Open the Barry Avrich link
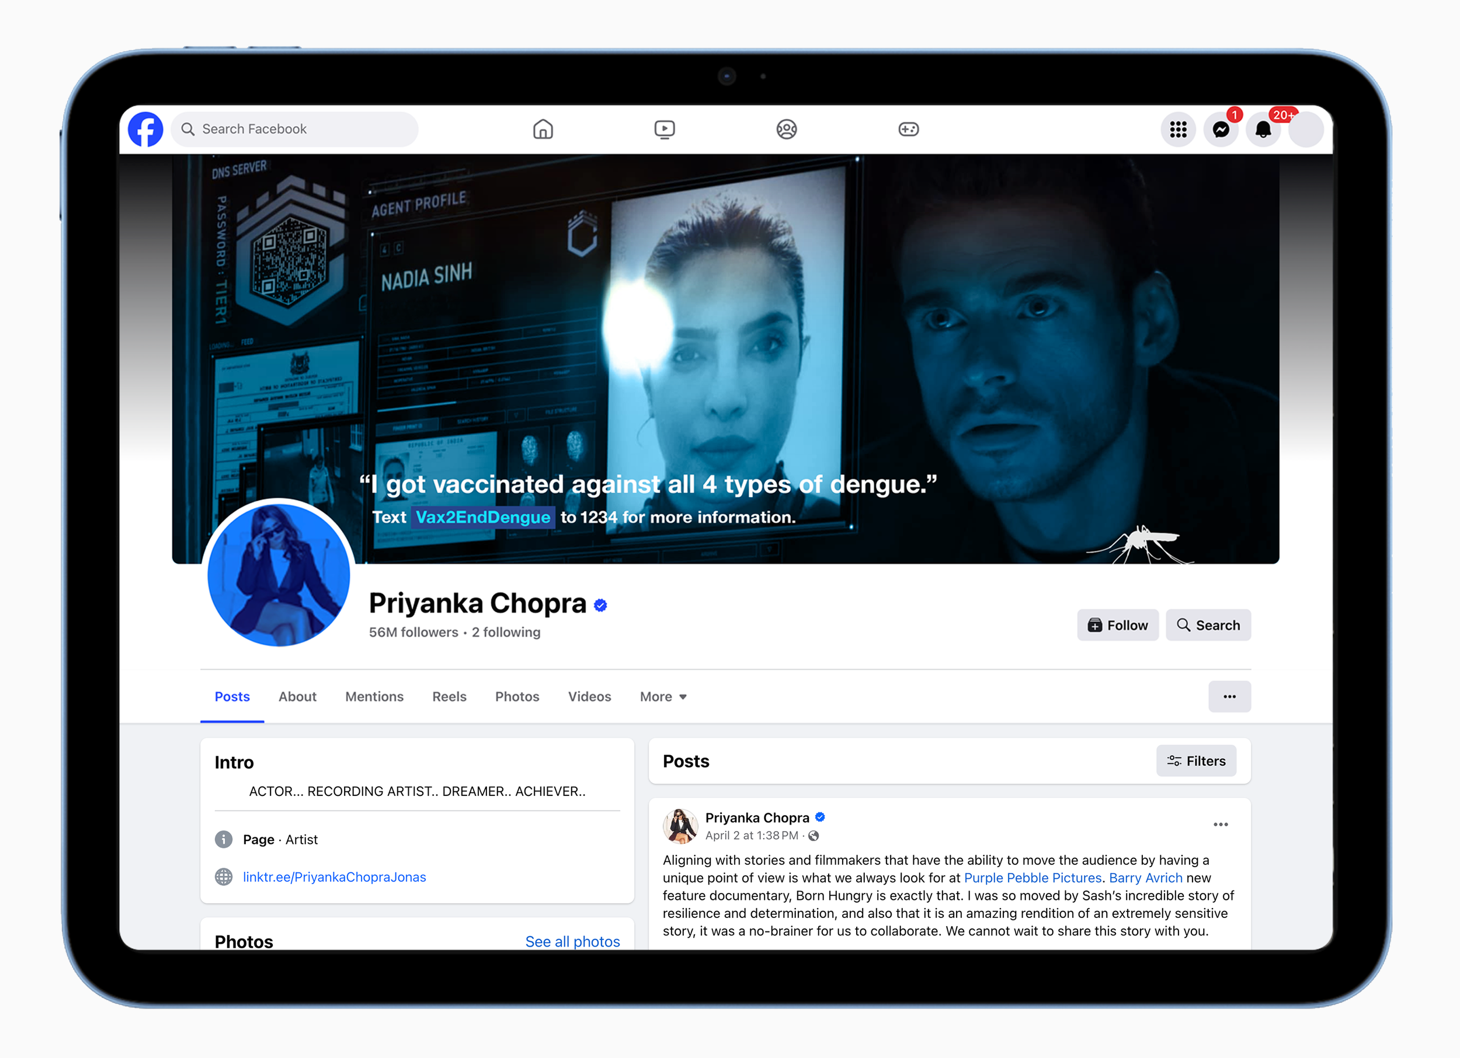Viewport: 1460px width, 1058px height. (x=1146, y=878)
